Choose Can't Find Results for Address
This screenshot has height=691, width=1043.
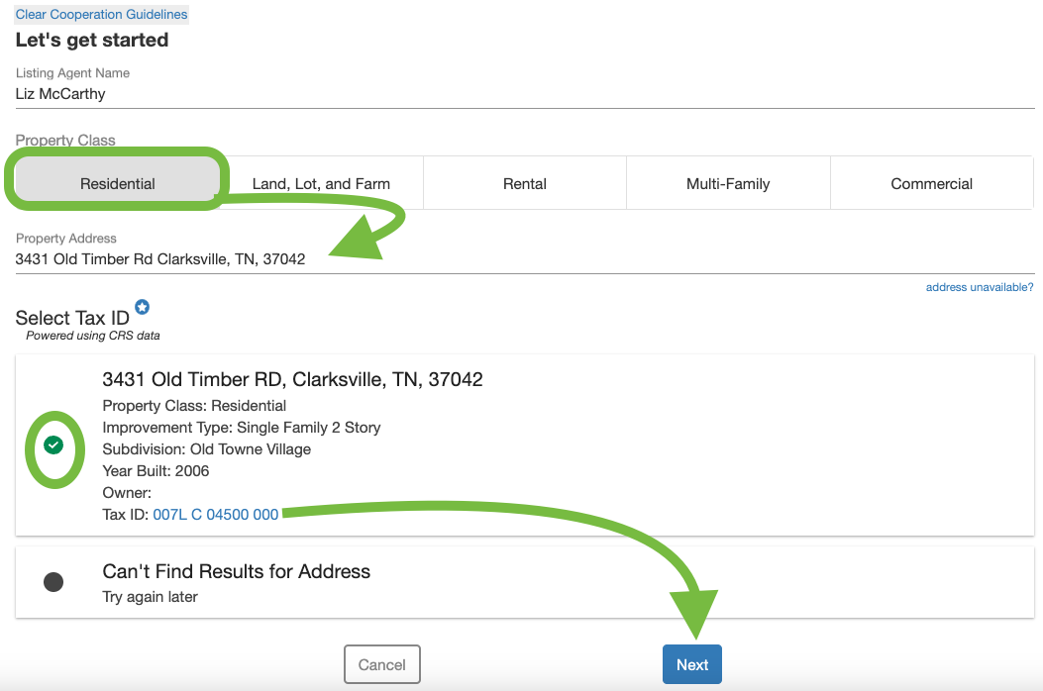point(236,571)
